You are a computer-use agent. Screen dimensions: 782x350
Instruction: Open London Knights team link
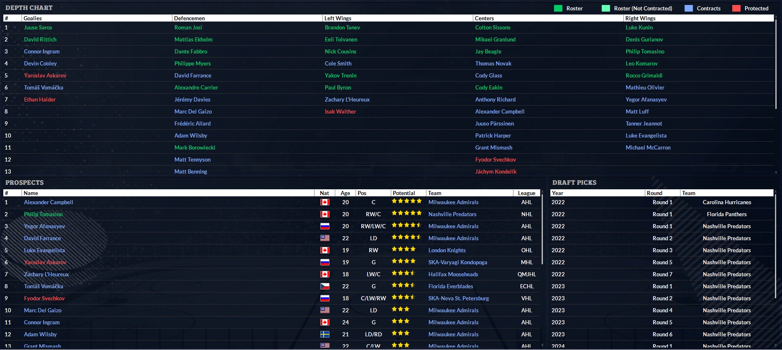447,250
